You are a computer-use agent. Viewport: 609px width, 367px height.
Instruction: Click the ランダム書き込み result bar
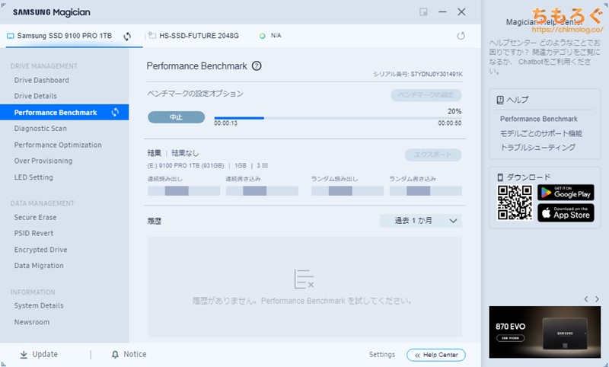tap(426, 190)
